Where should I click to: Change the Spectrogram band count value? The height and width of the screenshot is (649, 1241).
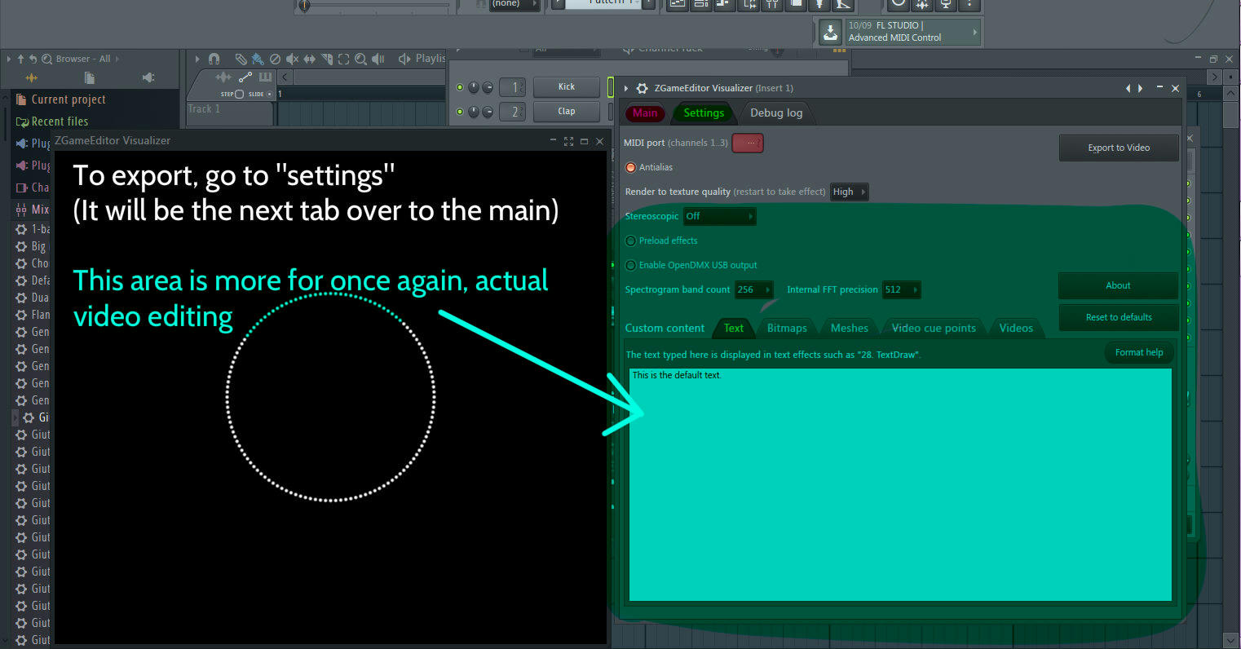(x=752, y=289)
